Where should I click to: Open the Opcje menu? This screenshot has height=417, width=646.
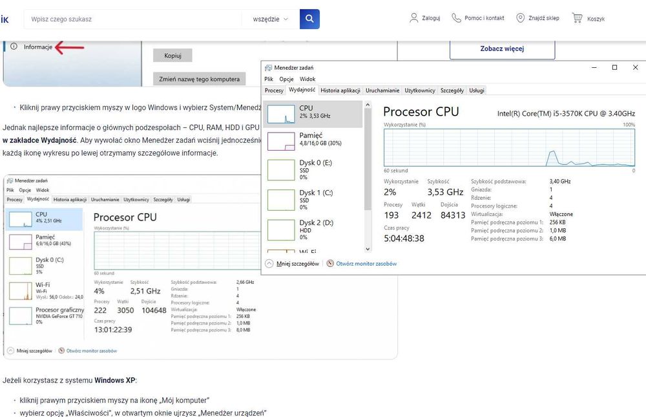[x=286, y=79]
